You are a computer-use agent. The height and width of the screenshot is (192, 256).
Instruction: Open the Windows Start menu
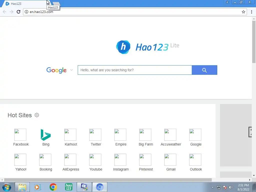click(x=6, y=187)
